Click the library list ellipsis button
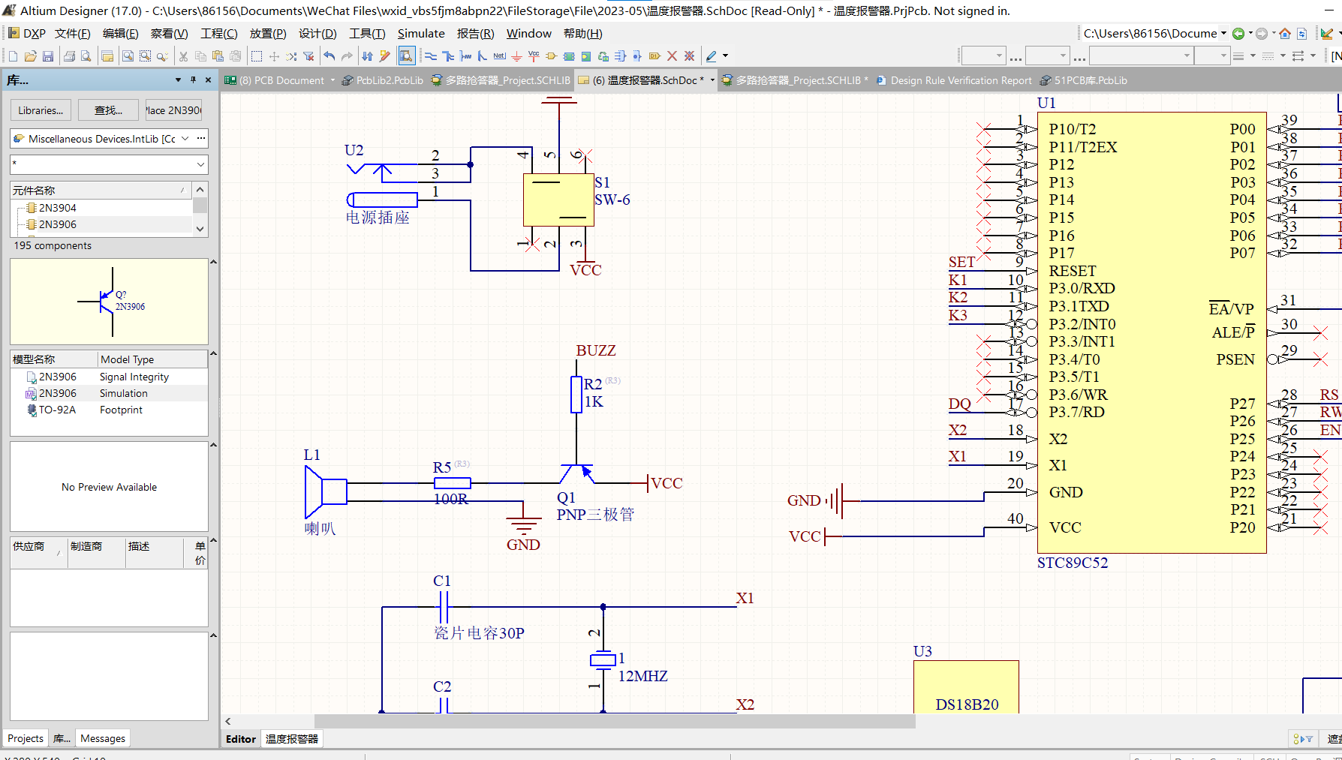1342x760 pixels. click(200, 139)
